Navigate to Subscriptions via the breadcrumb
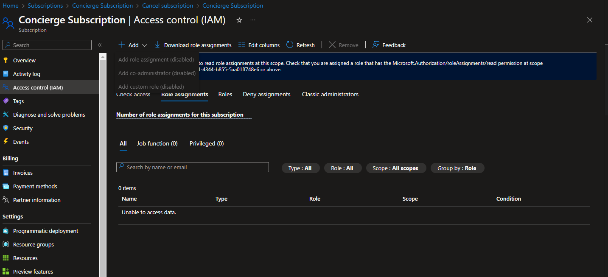Image resolution: width=608 pixels, height=277 pixels. point(45,6)
